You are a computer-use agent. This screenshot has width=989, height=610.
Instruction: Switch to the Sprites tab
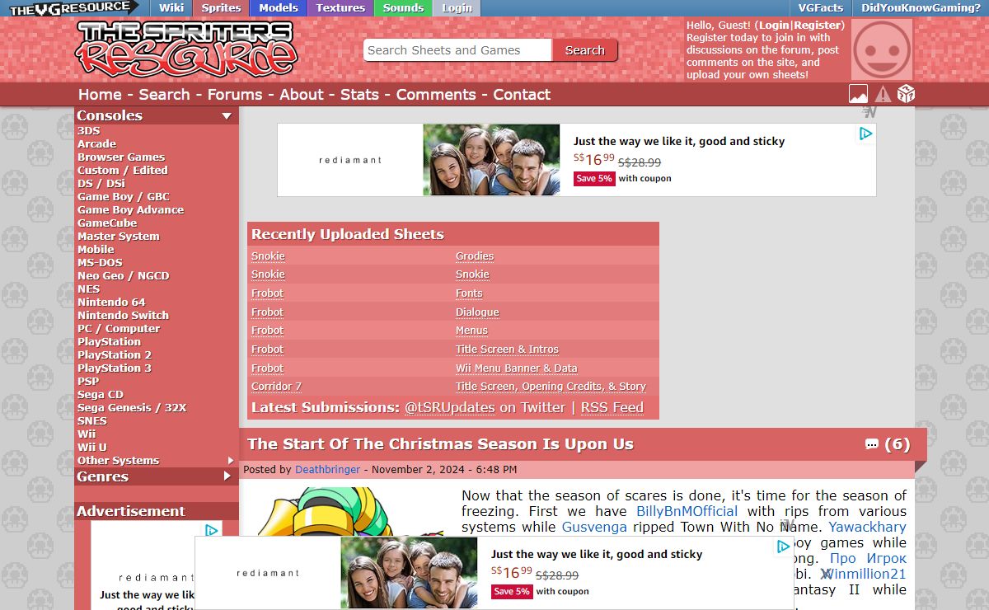click(222, 8)
